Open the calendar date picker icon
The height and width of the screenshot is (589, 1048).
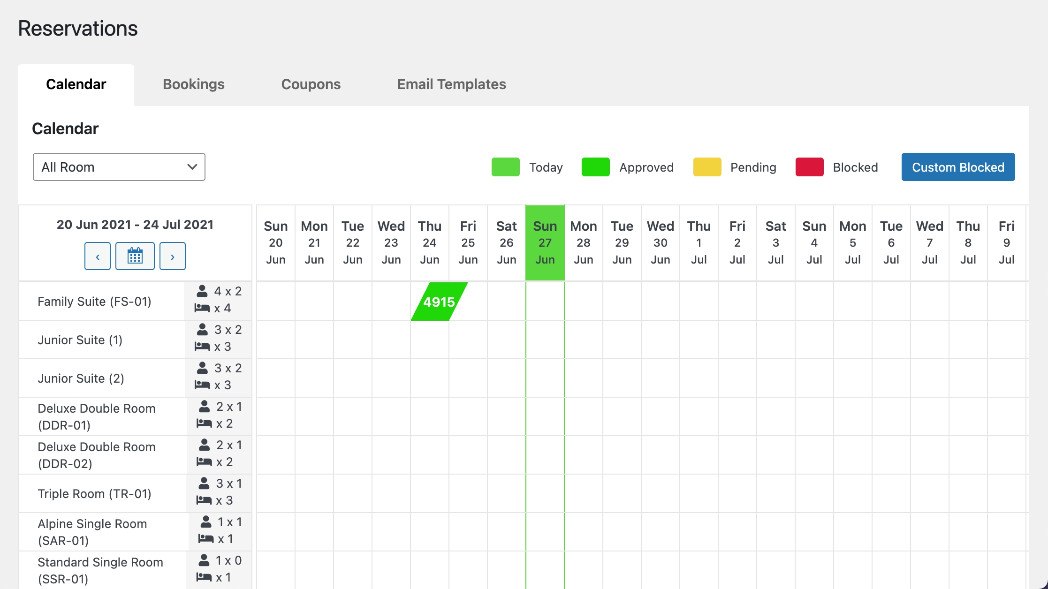pos(135,257)
